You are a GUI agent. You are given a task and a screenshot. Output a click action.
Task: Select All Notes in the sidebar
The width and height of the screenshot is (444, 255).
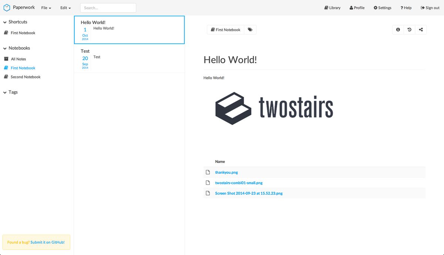click(x=18, y=59)
